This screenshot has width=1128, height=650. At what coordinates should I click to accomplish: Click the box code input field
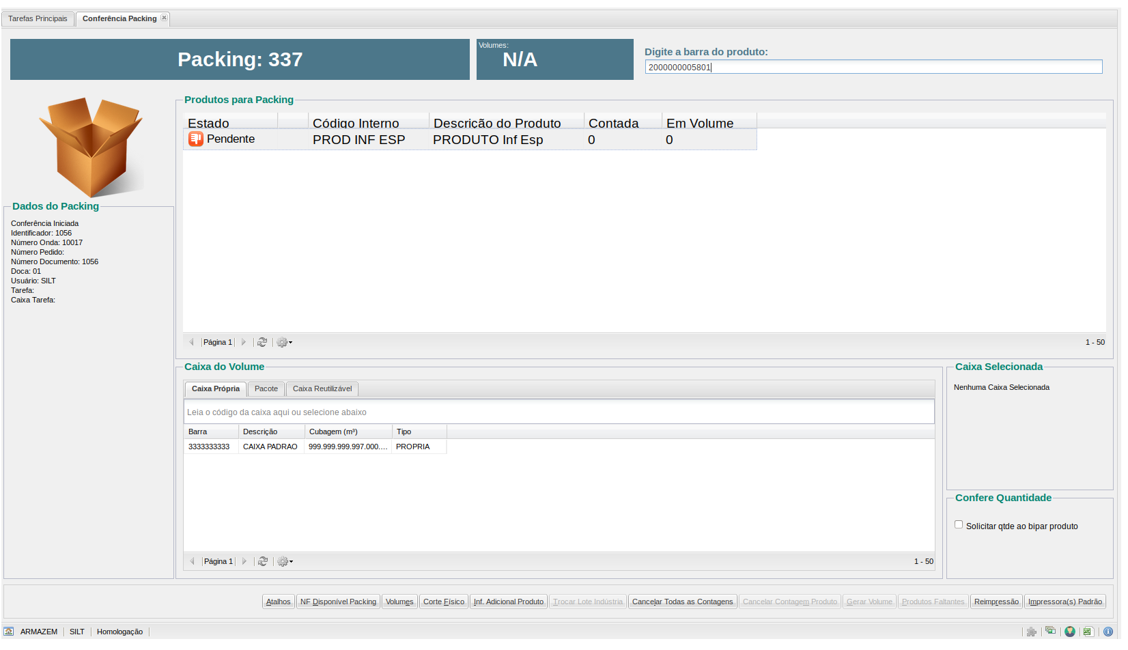pyautogui.click(x=559, y=412)
